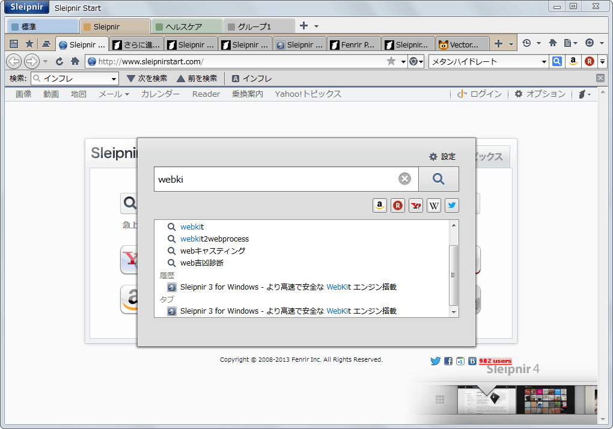This screenshot has width=613, height=429.
Task: Open the favorites star panel icon
Action: [x=29, y=44]
